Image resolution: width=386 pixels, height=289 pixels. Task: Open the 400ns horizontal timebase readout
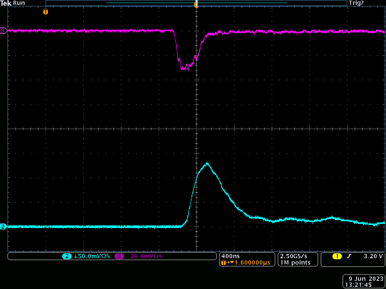[230, 256]
